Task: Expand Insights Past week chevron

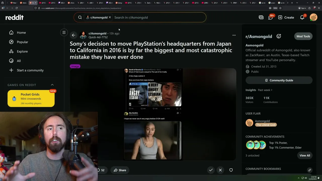Action: tap(272, 90)
